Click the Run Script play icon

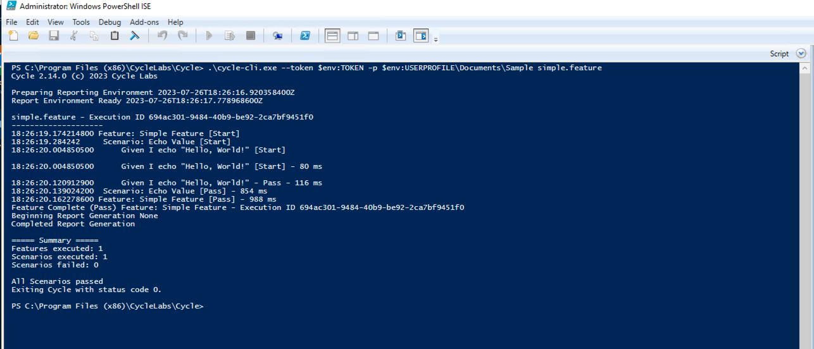(209, 36)
